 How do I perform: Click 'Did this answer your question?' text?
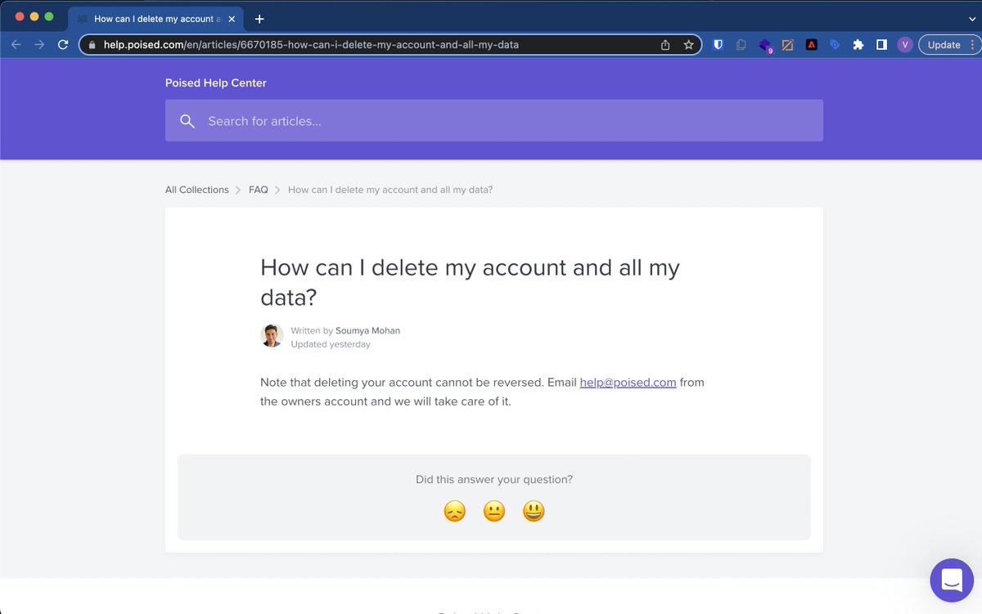pyautogui.click(x=494, y=480)
